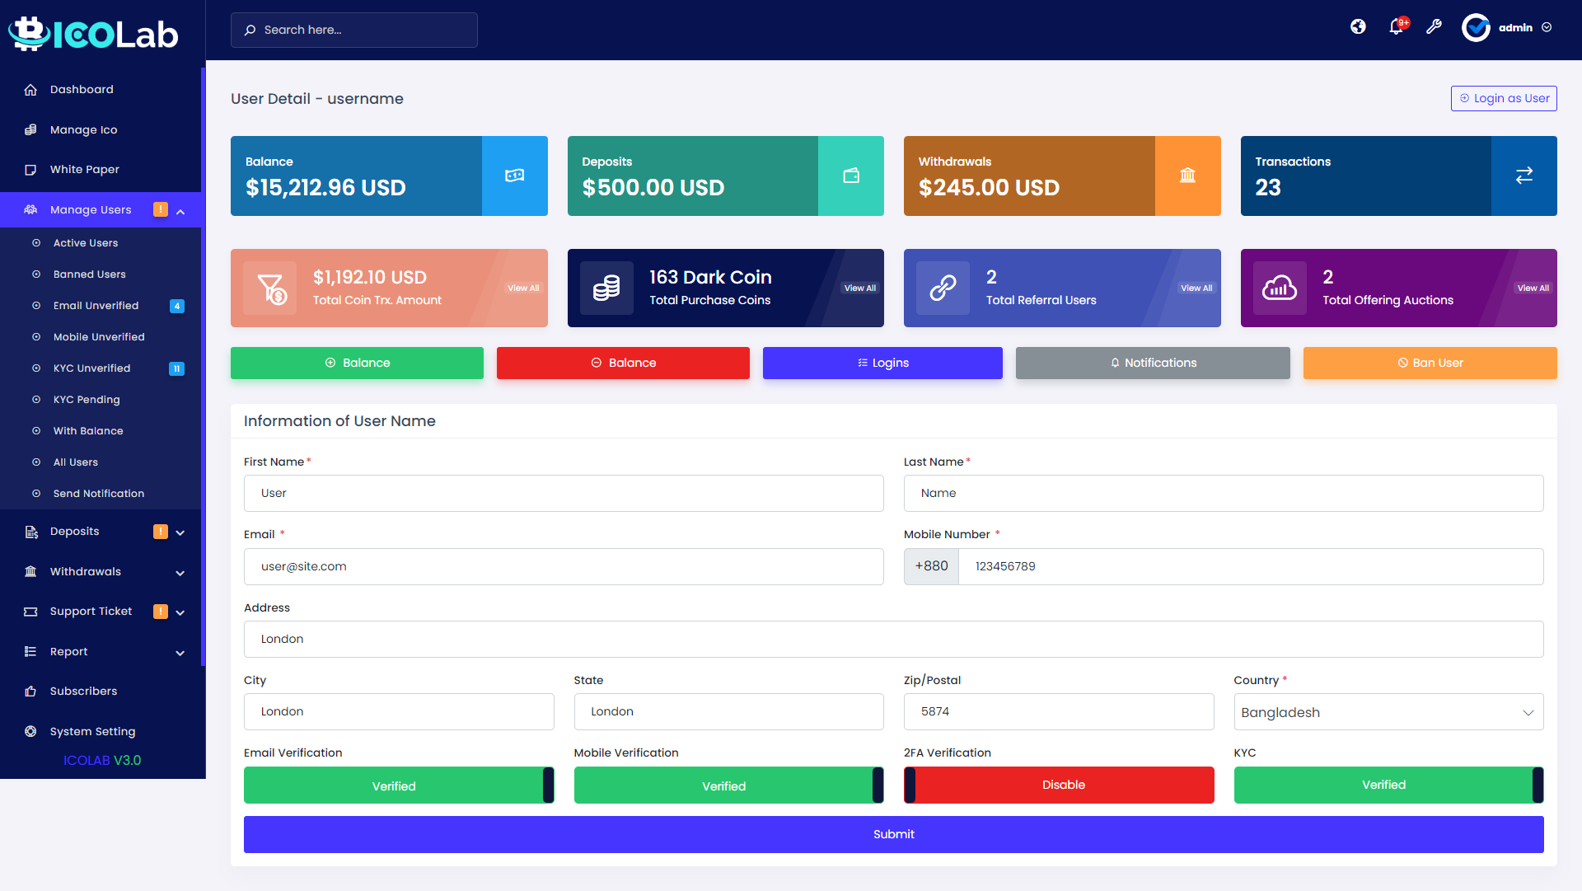Click the purple Submit button

[x=893, y=834]
